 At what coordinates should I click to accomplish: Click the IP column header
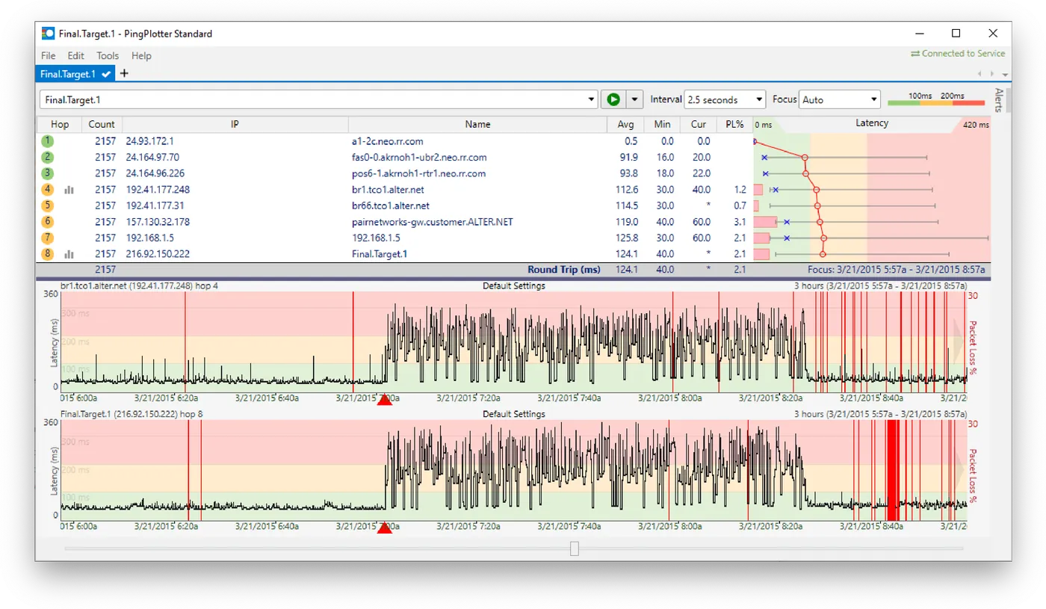(235, 124)
